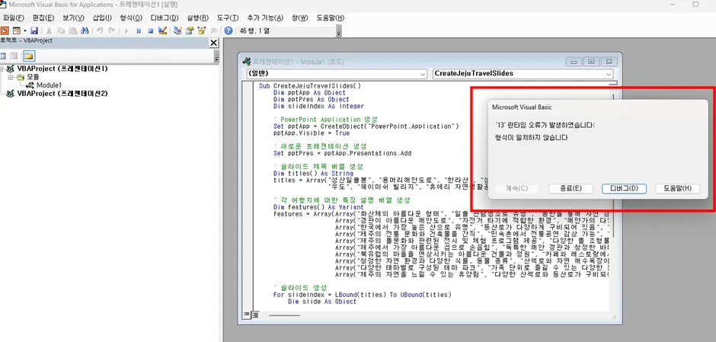Click the code window split bar handle
The width and height of the screenshot is (716, 342).
(x=613, y=83)
